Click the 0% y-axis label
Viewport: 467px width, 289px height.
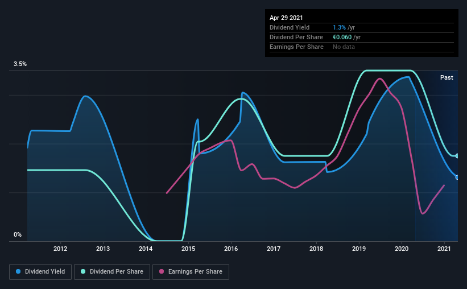pyautogui.click(x=18, y=235)
